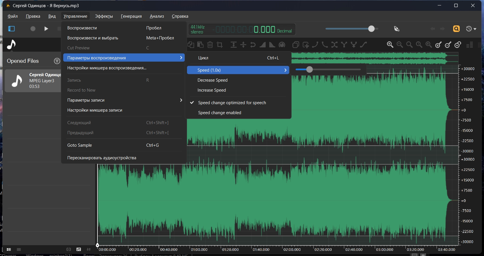The width and height of the screenshot is (484, 256).
Task: Click the Fade In ramp icon
Action: 262,45
